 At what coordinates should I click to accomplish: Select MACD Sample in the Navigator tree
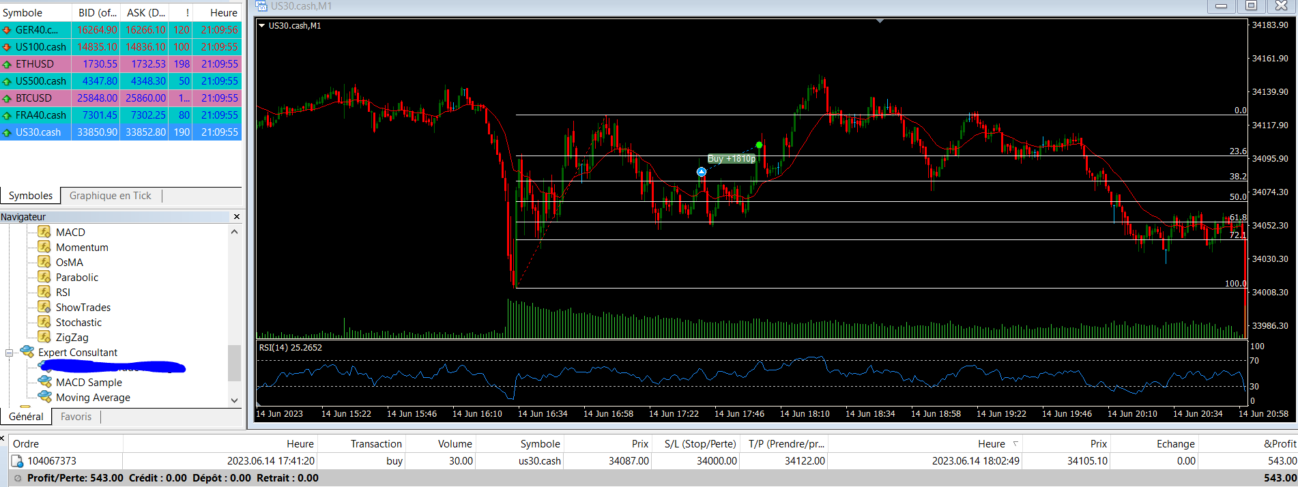point(89,382)
